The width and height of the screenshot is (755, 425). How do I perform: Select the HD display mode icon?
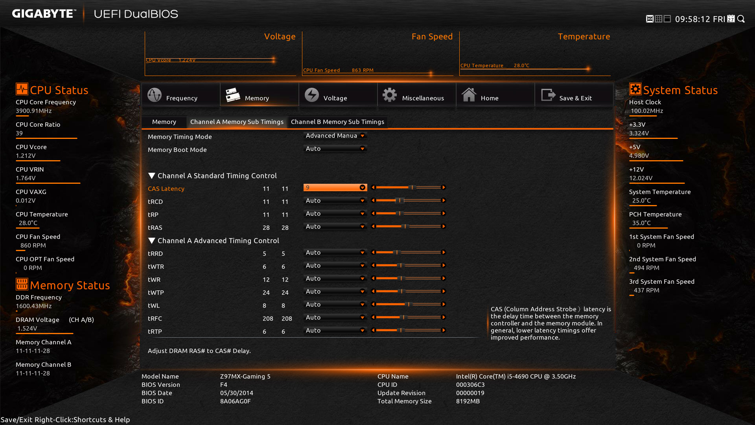coord(650,19)
